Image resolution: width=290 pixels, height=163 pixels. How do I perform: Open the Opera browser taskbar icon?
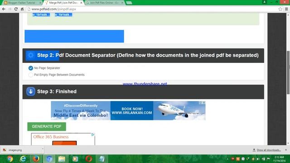point(89,159)
